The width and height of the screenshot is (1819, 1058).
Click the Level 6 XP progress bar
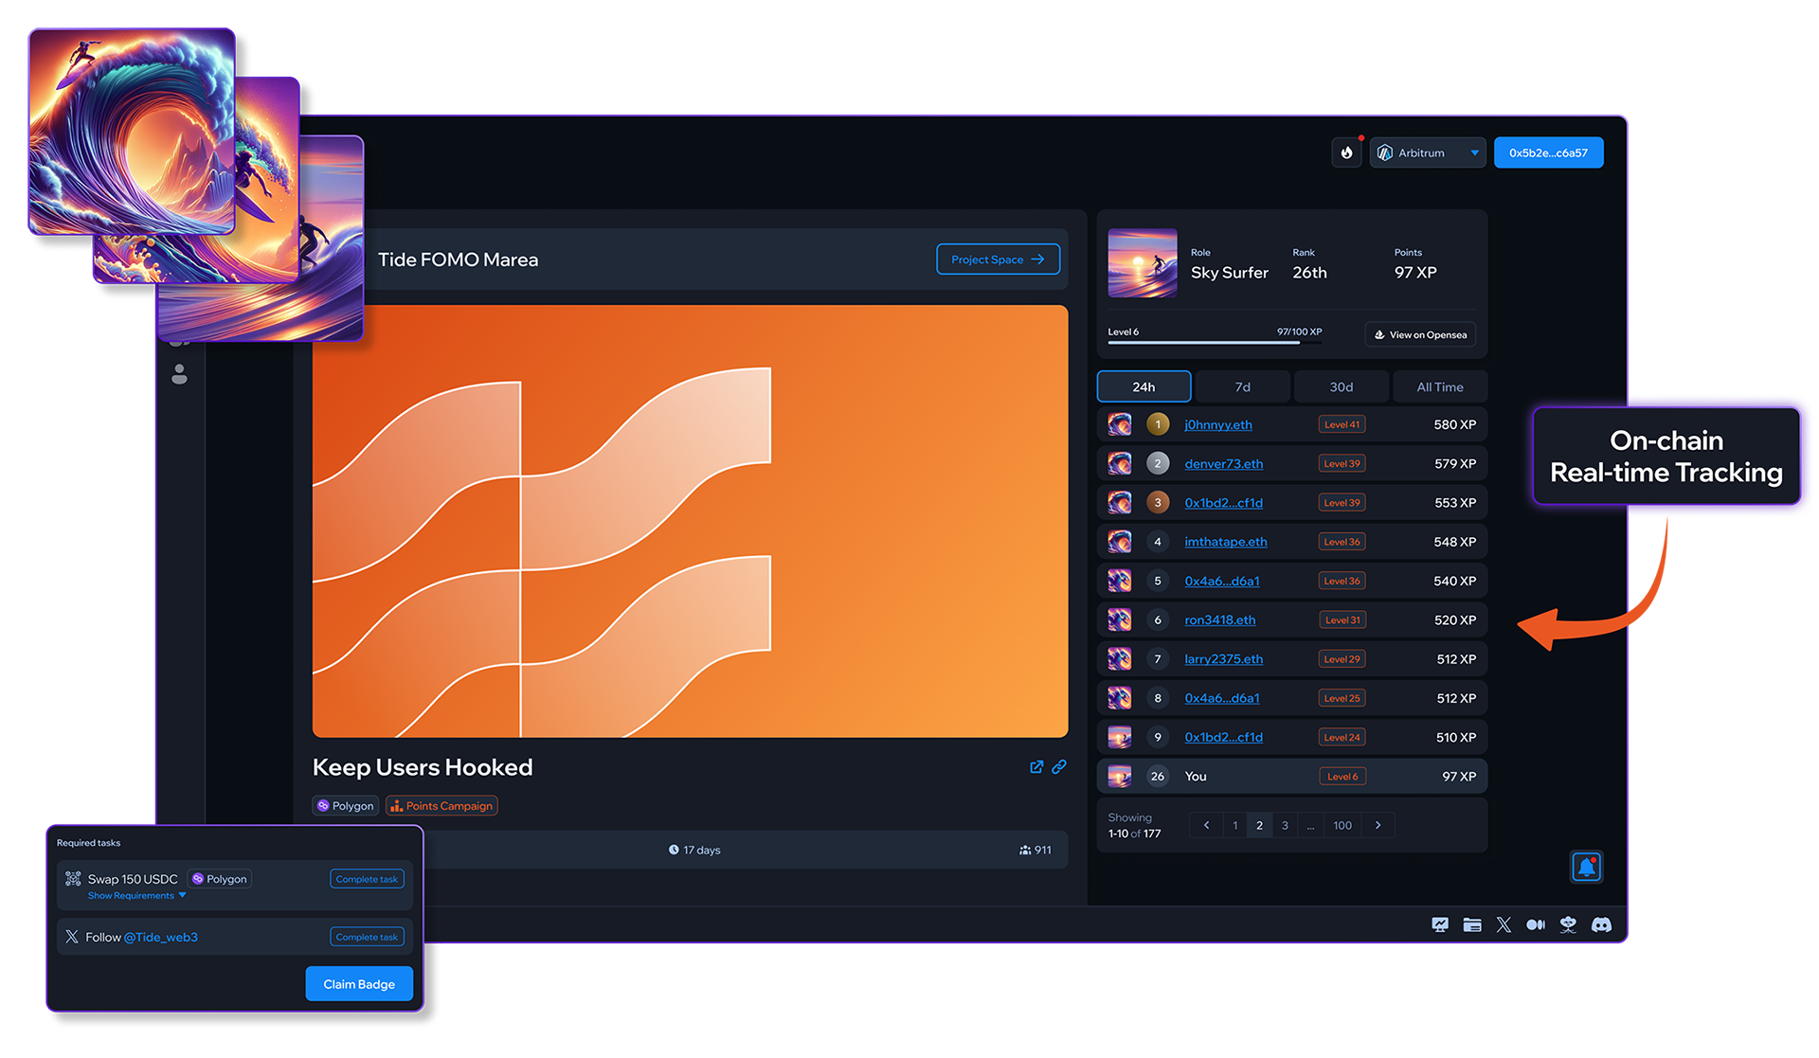pos(1215,342)
